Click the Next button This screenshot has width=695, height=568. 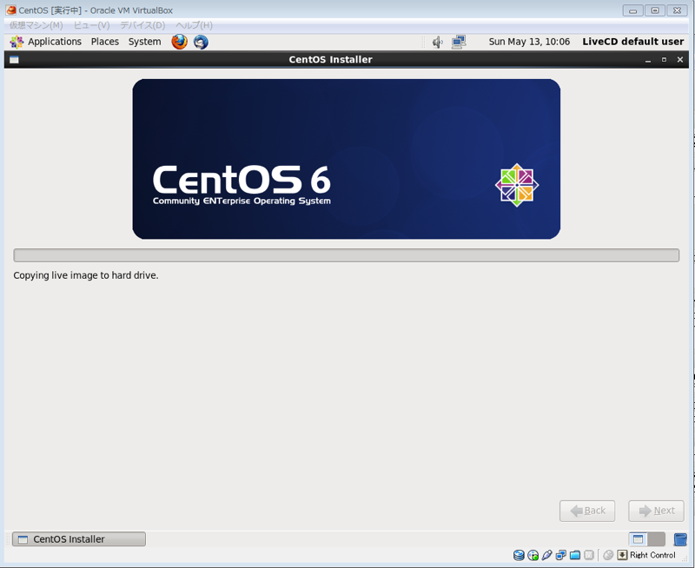pos(656,511)
